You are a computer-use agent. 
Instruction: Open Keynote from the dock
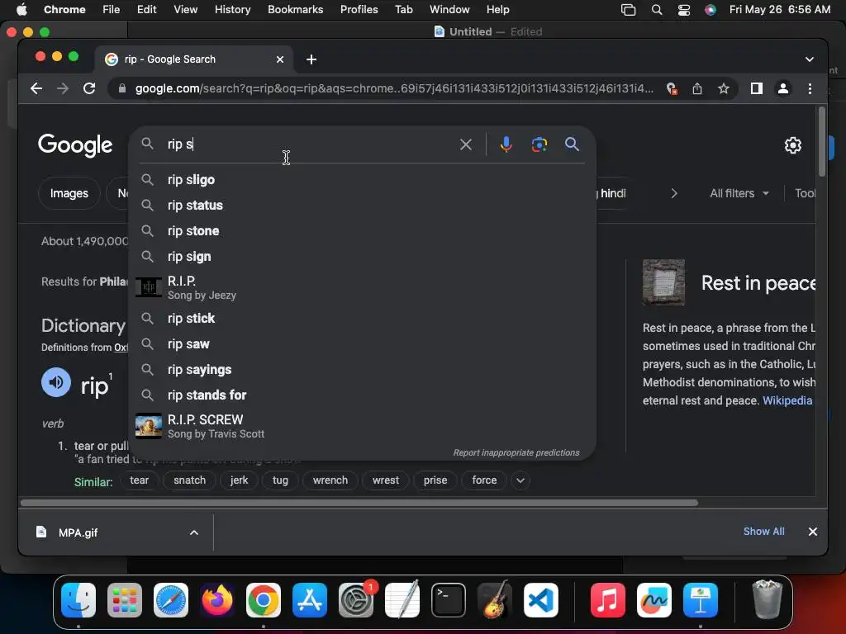coord(701,600)
